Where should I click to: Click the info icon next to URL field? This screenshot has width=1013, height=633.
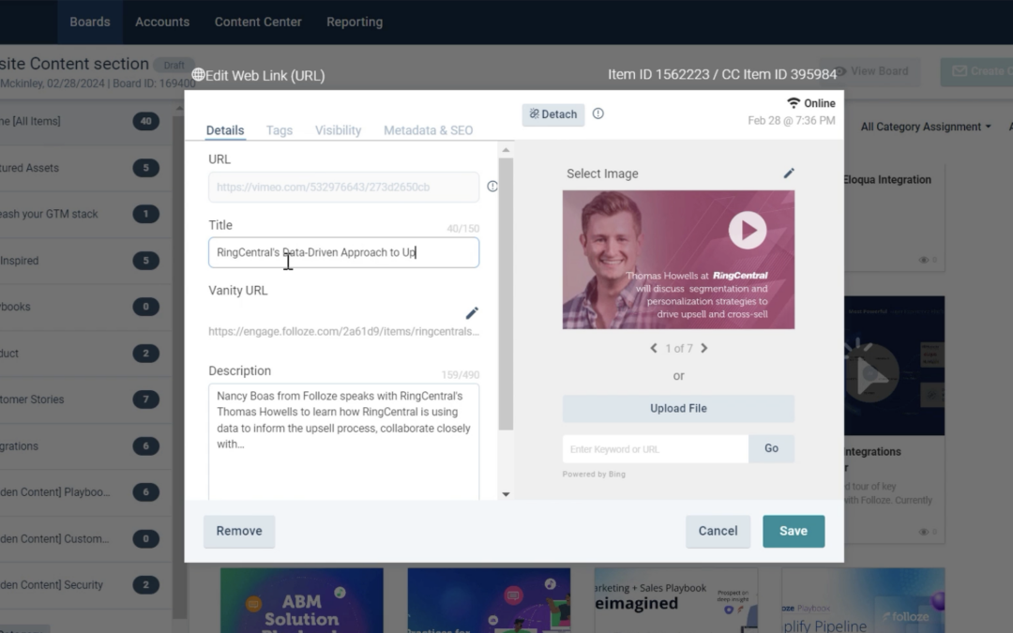click(492, 187)
